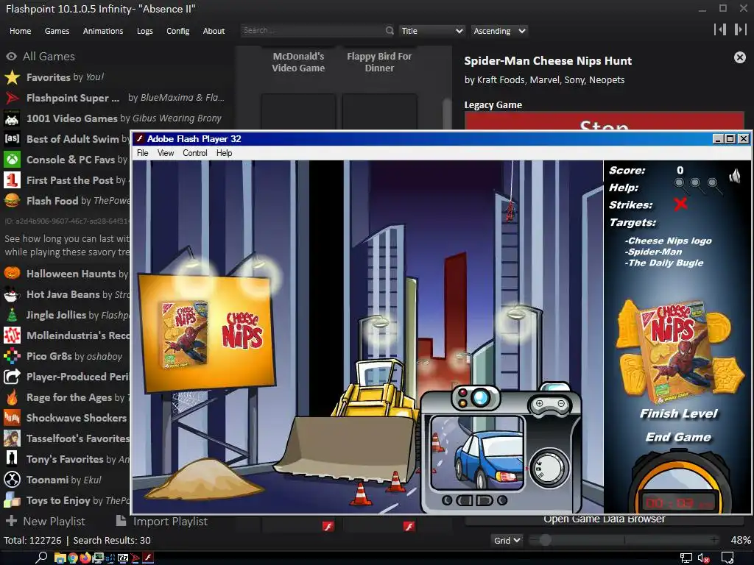This screenshot has height=565, width=754.
Task: Mute the game with the speaker icon
Action: tap(735, 176)
